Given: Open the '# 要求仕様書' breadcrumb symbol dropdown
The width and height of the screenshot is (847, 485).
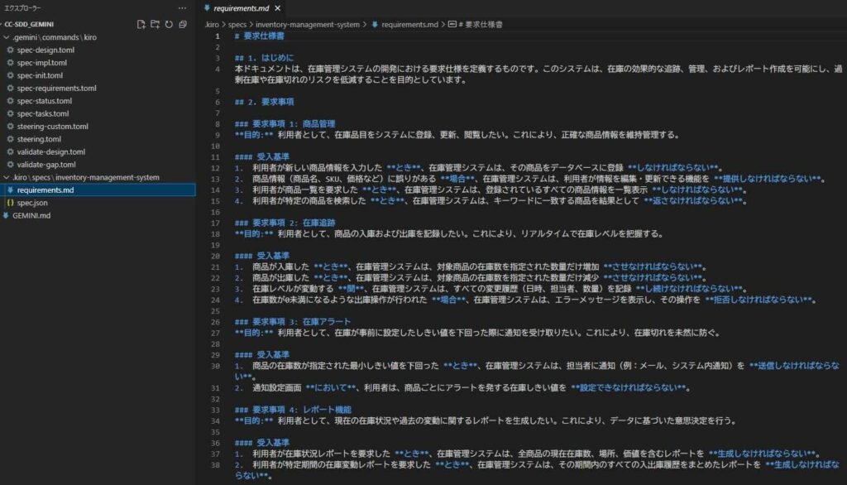Looking at the screenshot, I should click(x=480, y=25).
